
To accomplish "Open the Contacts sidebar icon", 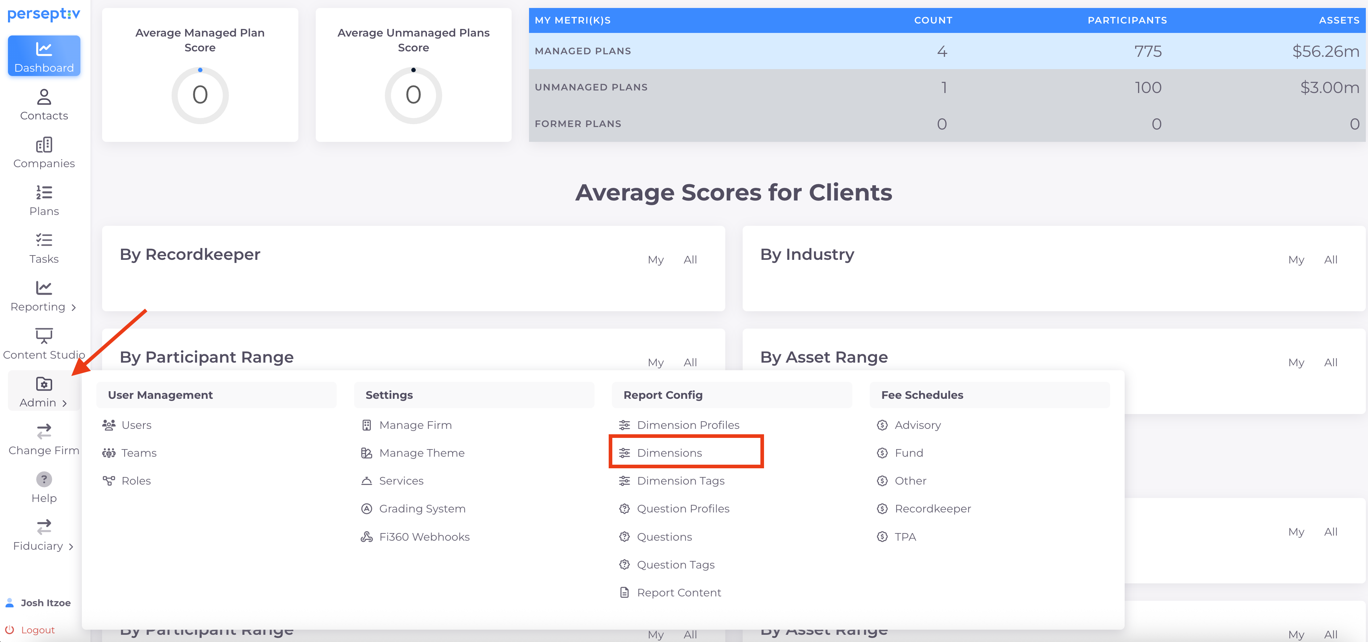I will point(43,97).
